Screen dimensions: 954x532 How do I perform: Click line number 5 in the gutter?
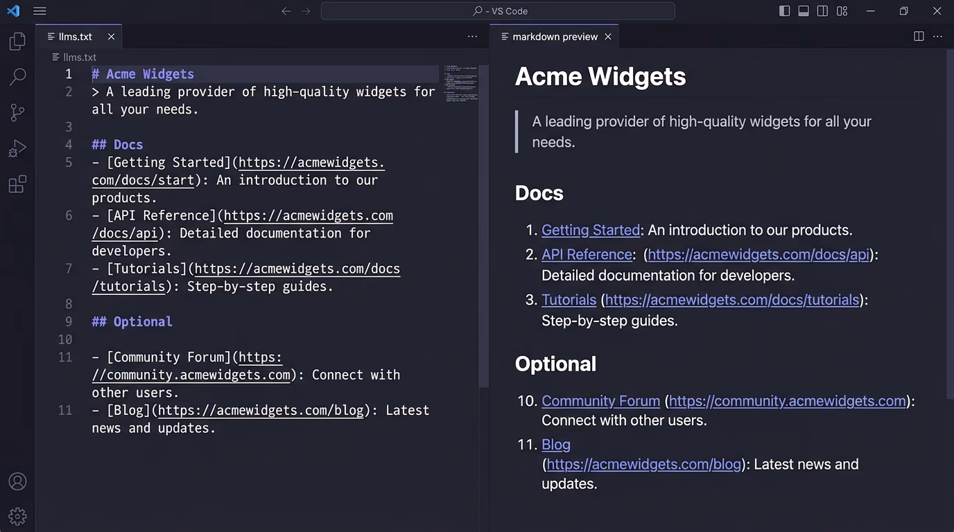tap(69, 163)
